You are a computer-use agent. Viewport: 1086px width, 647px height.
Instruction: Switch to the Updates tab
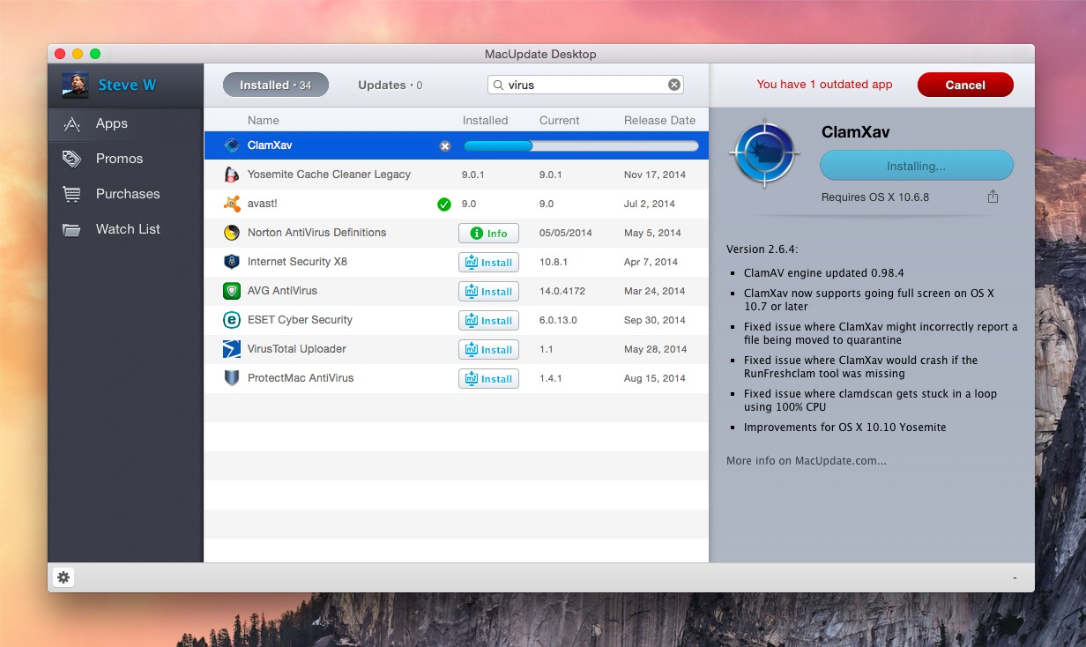tap(391, 85)
